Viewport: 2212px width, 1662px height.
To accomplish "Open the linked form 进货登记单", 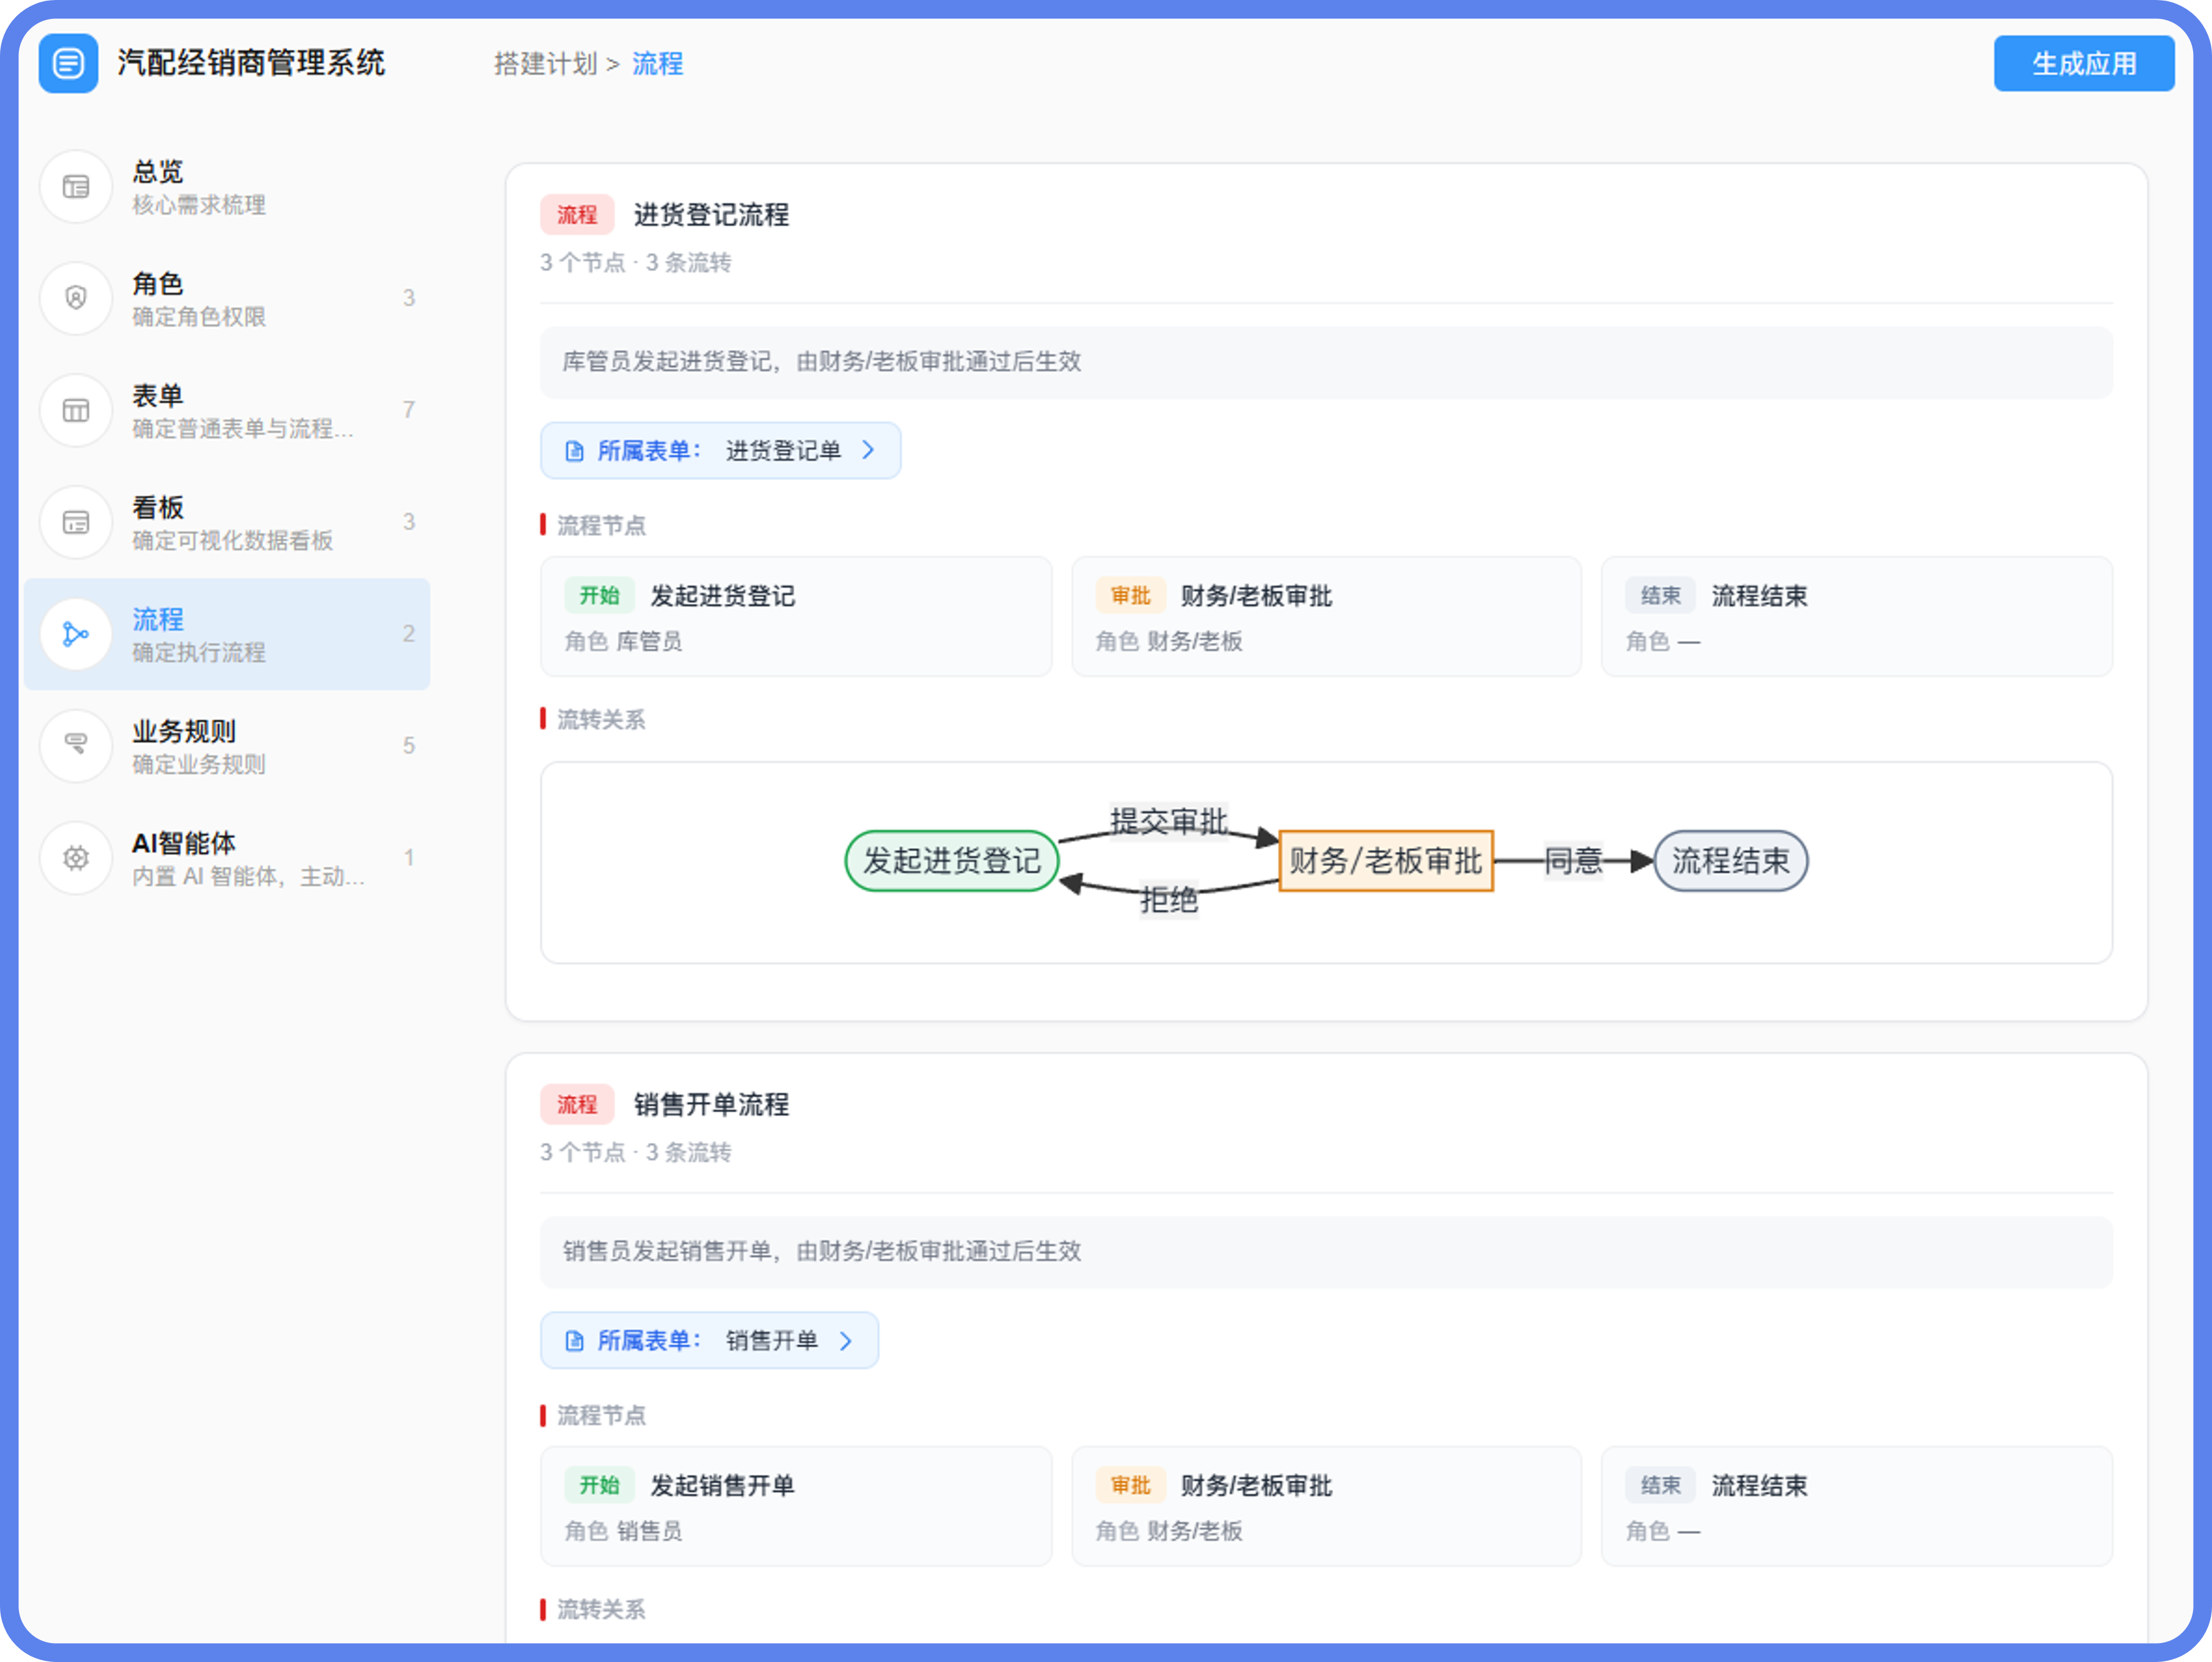I will (x=721, y=450).
